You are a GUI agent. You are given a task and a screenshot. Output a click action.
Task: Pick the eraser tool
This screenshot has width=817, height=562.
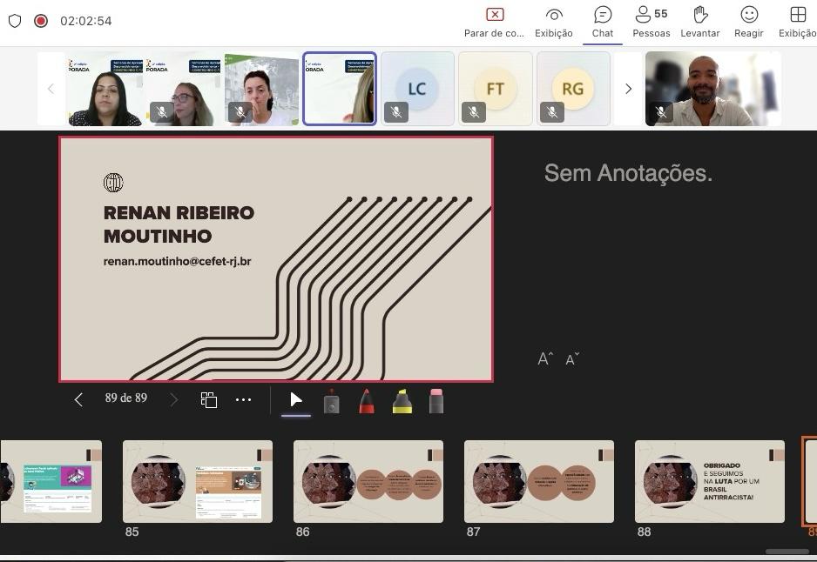pos(436,401)
